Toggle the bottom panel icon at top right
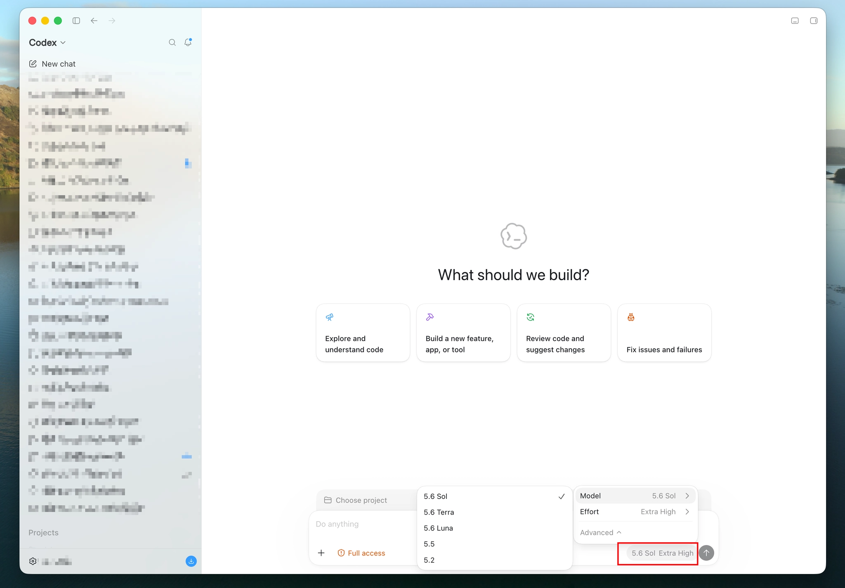This screenshot has height=588, width=845. click(x=795, y=21)
